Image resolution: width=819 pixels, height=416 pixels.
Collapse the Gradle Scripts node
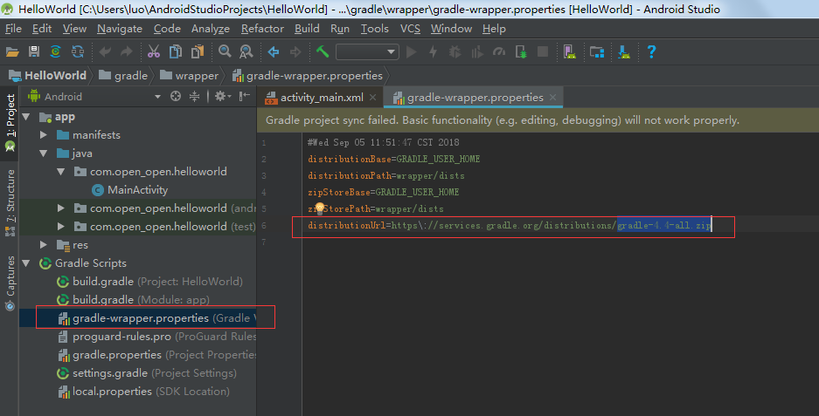tap(26, 263)
